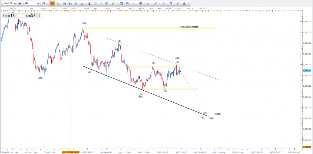
Task: Select the green trend line drawing tool
Action: pos(155,3)
